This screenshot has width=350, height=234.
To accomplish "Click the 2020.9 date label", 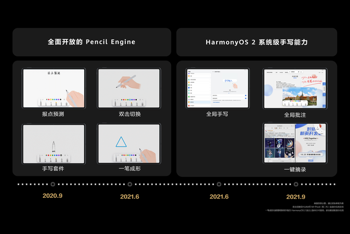I will [52, 196].
